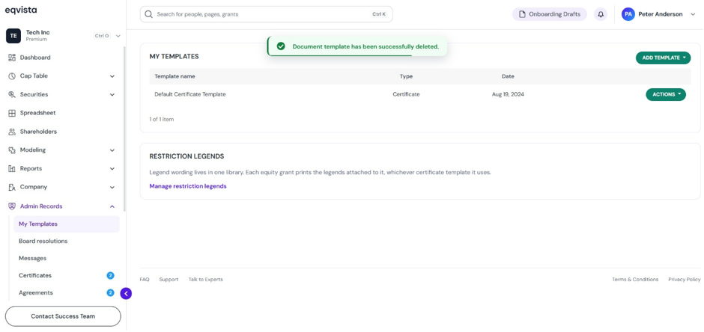The image size is (704, 332).
Task: Expand the Securities submenu chevron
Action: (112, 94)
